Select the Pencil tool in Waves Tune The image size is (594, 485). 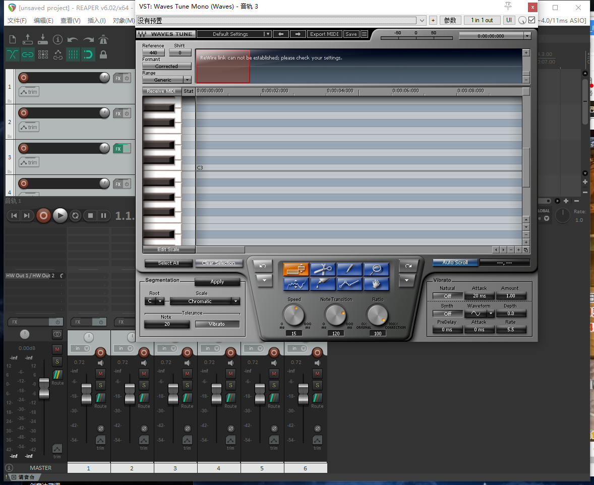click(x=349, y=269)
